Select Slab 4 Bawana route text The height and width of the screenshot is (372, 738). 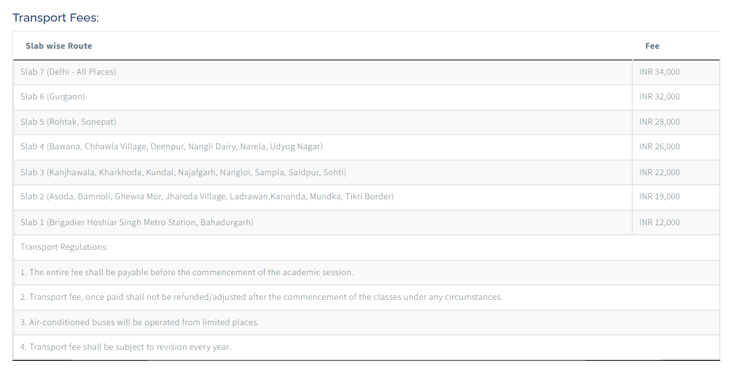pos(171,147)
